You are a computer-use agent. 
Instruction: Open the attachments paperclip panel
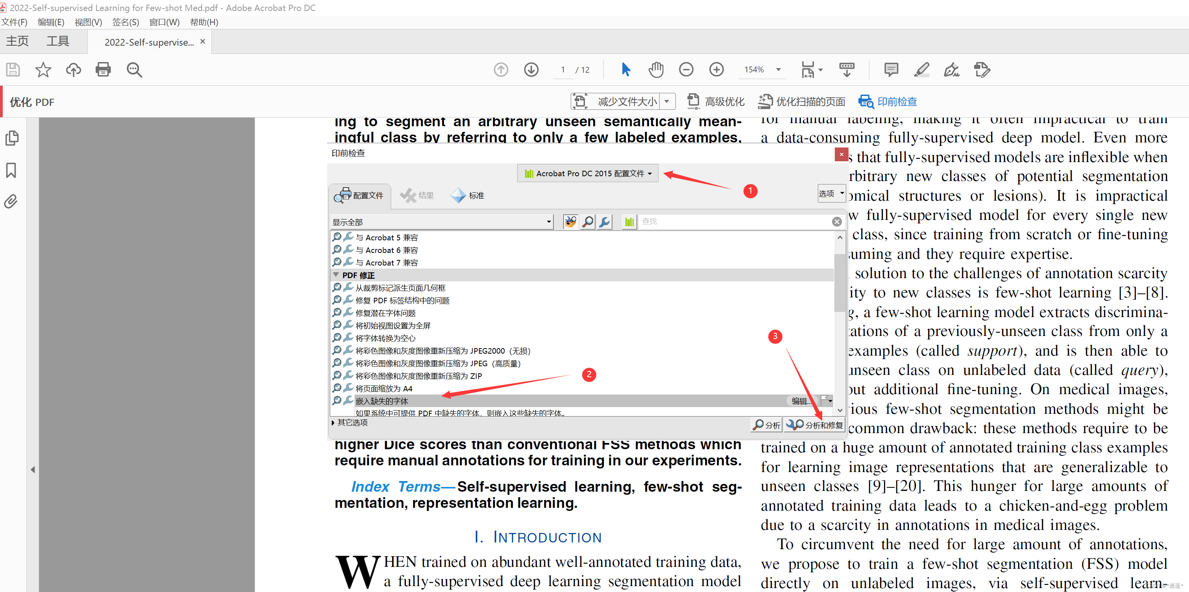pos(11,202)
